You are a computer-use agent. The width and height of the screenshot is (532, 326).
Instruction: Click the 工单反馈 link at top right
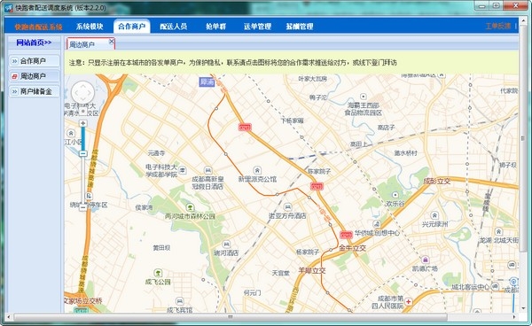(498, 26)
